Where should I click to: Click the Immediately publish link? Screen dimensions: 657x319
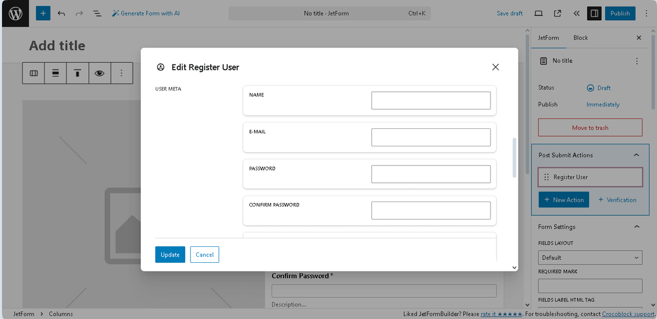pos(603,104)
